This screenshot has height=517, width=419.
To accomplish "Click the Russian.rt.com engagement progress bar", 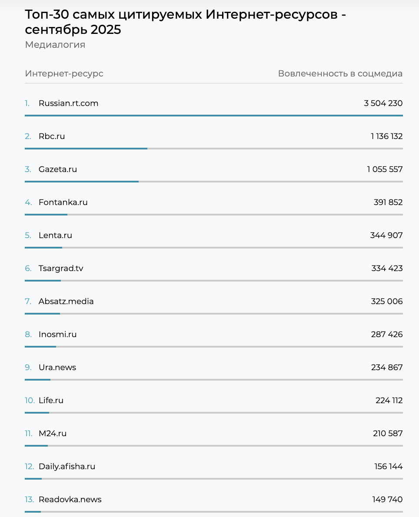I will 213,116.
